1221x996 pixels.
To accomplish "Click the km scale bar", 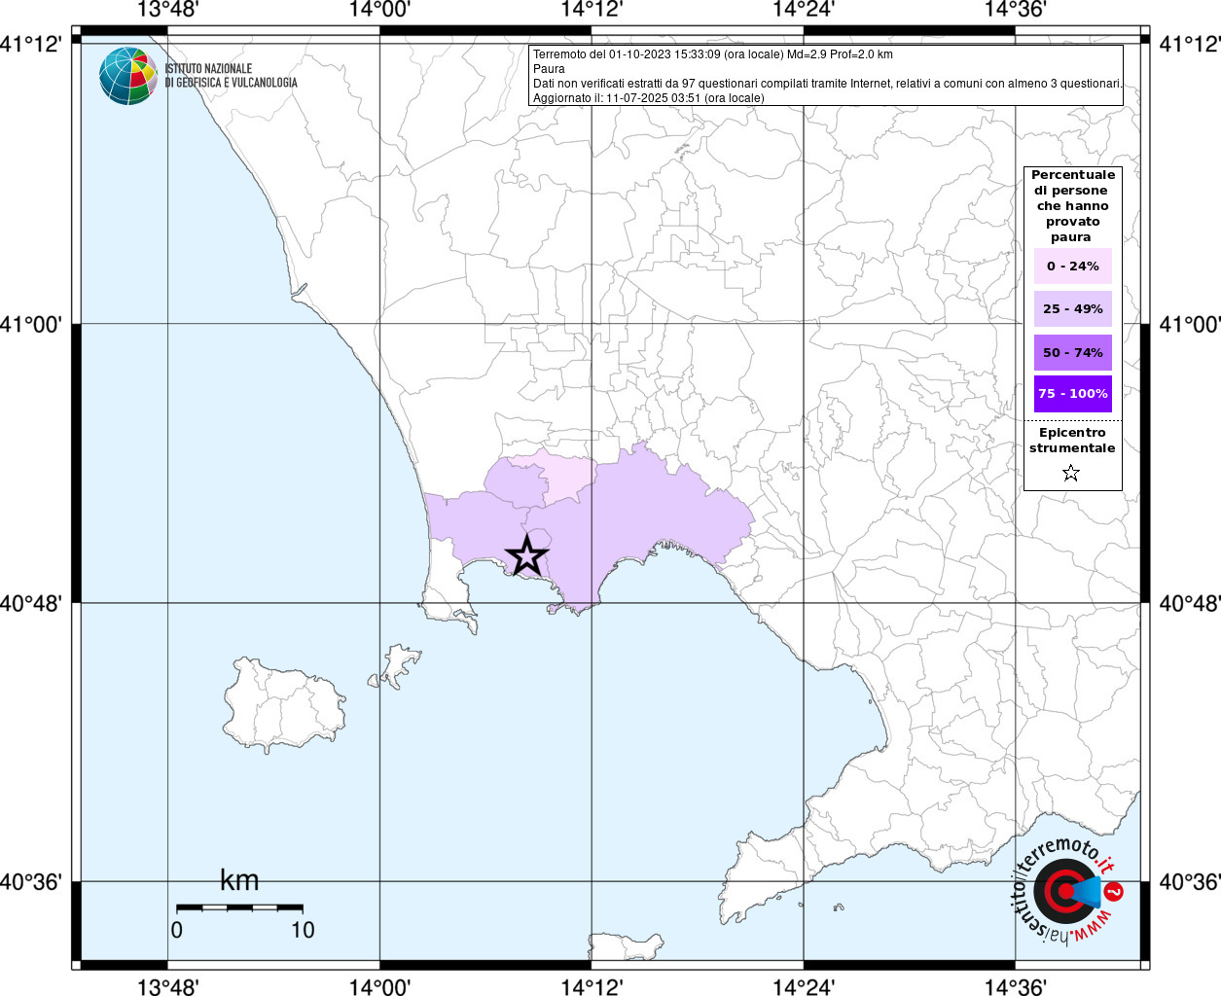I will tap(239, 907).
